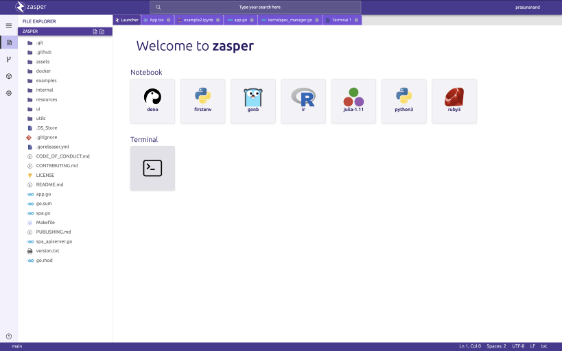This screenshot has width=562, height=351.
Task: Open the Git branch sidebar panel
Action: tap(9, 60)
